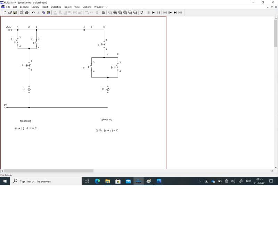Click the scroll right arrow at bottom
The height and width of the screenshot is (227, 278).
pos(272,171)
